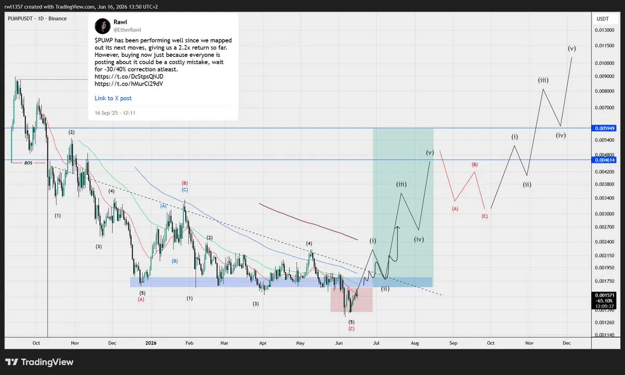
Task: Click the author name 'Rawl'
Action: 120,22
